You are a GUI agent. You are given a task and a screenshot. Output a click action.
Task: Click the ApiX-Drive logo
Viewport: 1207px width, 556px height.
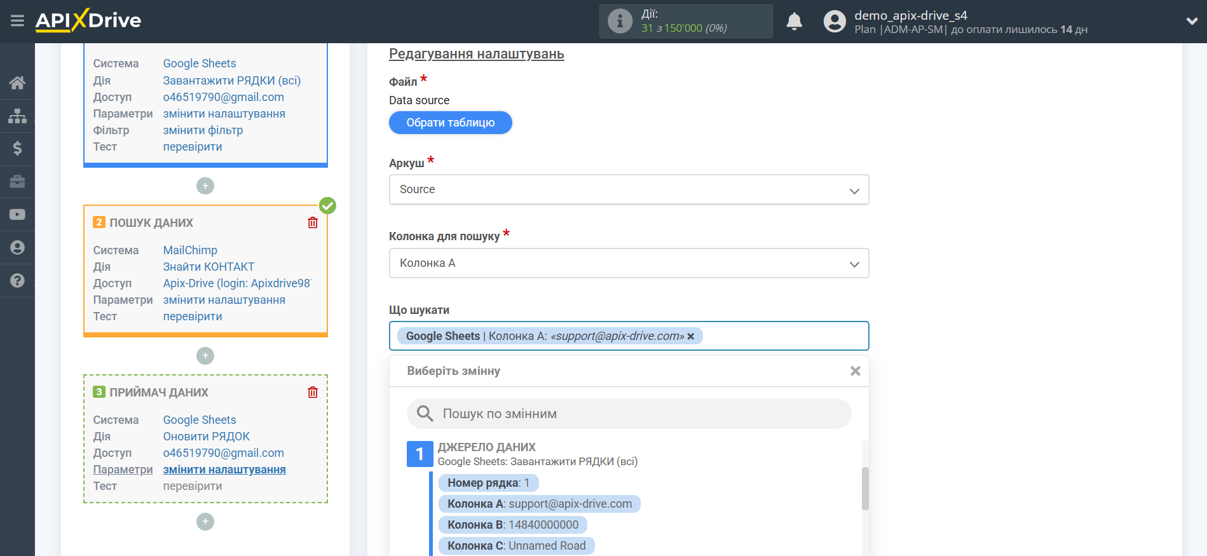pyautogui.click(x=88, y=20)
